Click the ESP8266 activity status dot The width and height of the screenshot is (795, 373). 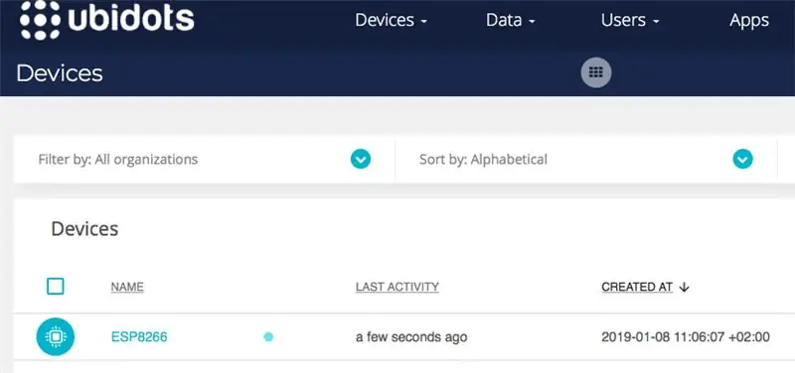coord(268,336)
